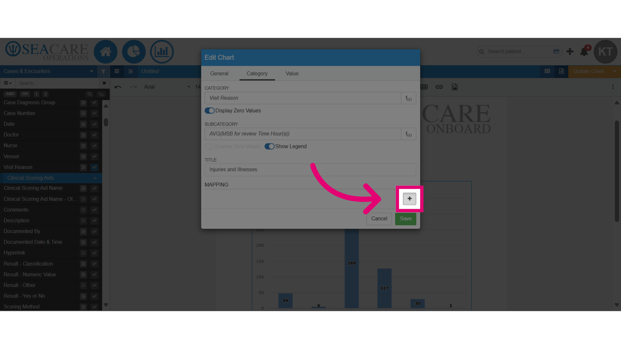This screenshot has height=349, width=621.
Task: Click the redo arrow in editor toolbar
Action: (133, 87)
